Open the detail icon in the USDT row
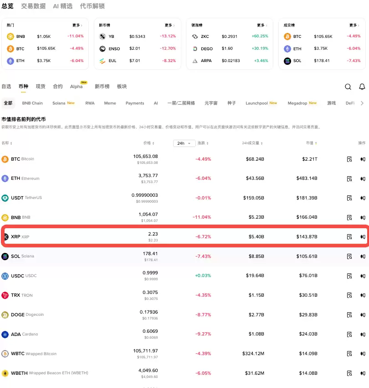Image resolution: width=369 pixels, height=388 pixels. [x=349, y=198]
